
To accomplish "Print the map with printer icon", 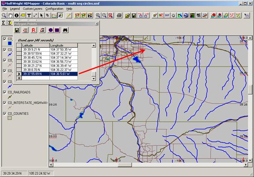I will (x=119, y=15).
